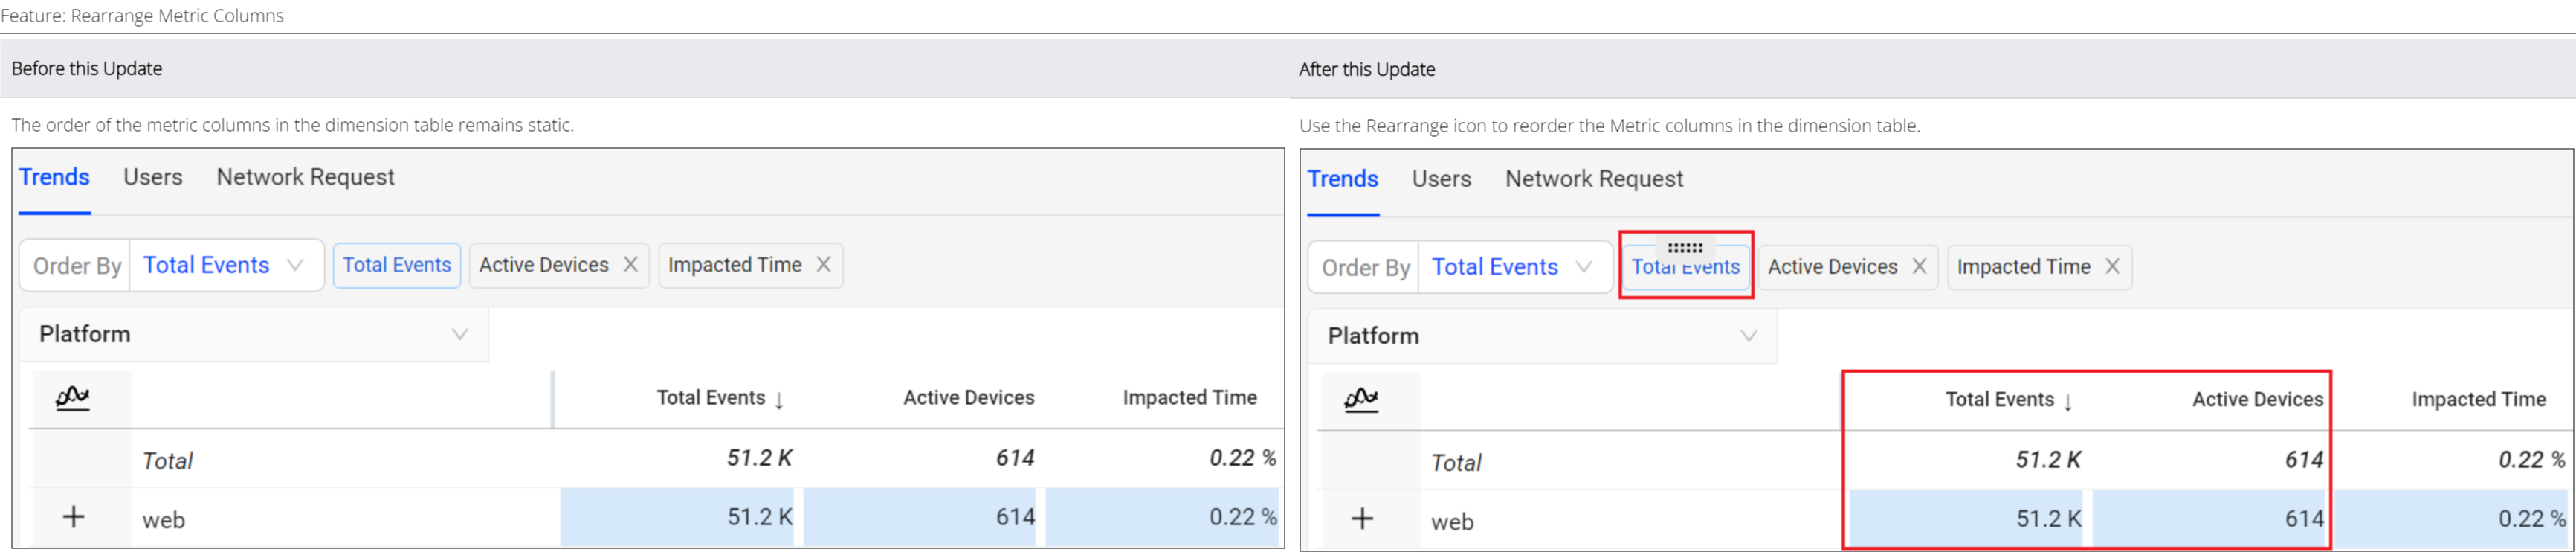Expand the web row in Before Update table
2576x555 pixels.
tap(73, 517)
